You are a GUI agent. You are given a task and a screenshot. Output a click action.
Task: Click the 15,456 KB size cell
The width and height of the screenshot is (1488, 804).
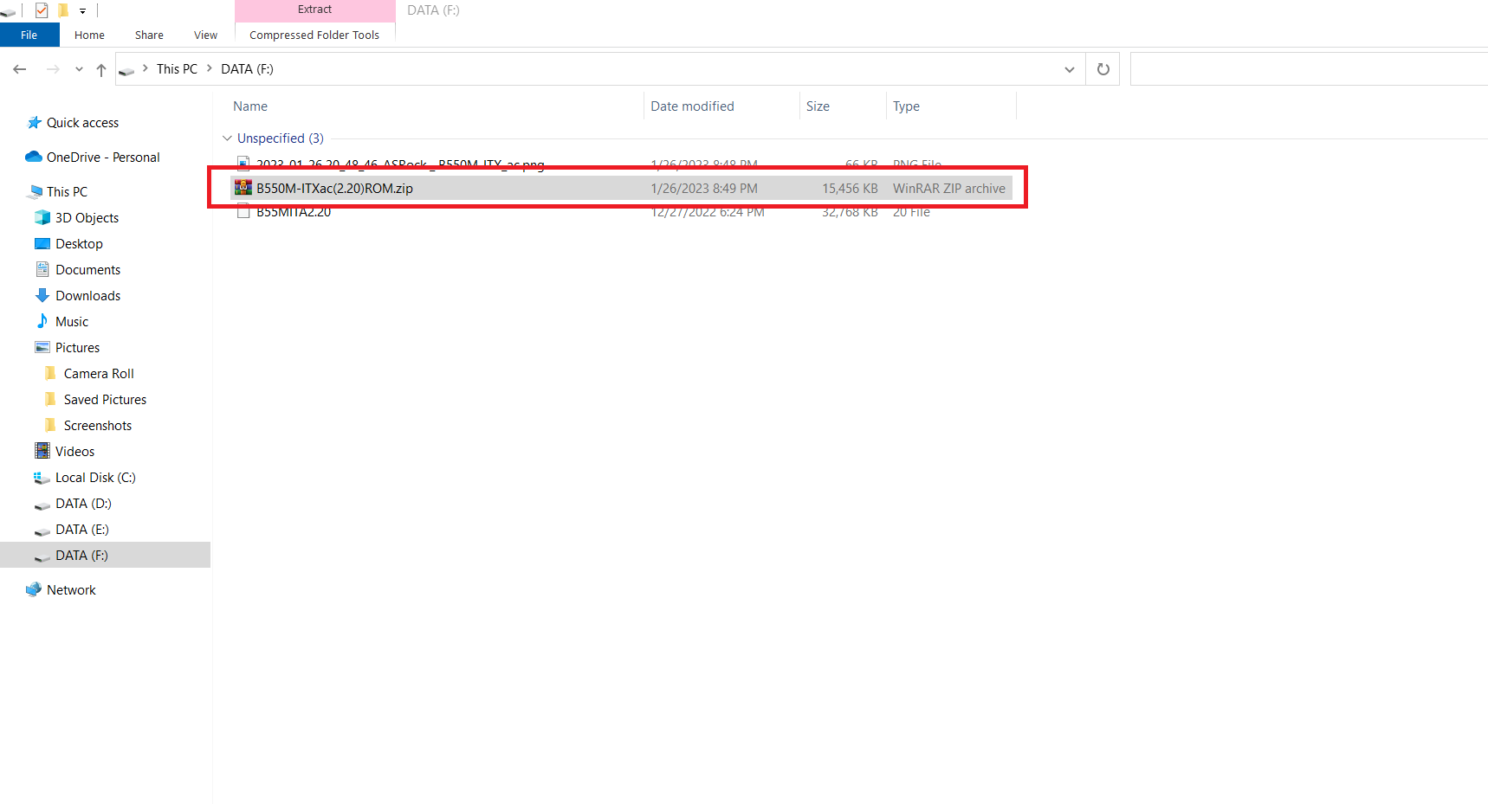[x=850, y=189]
